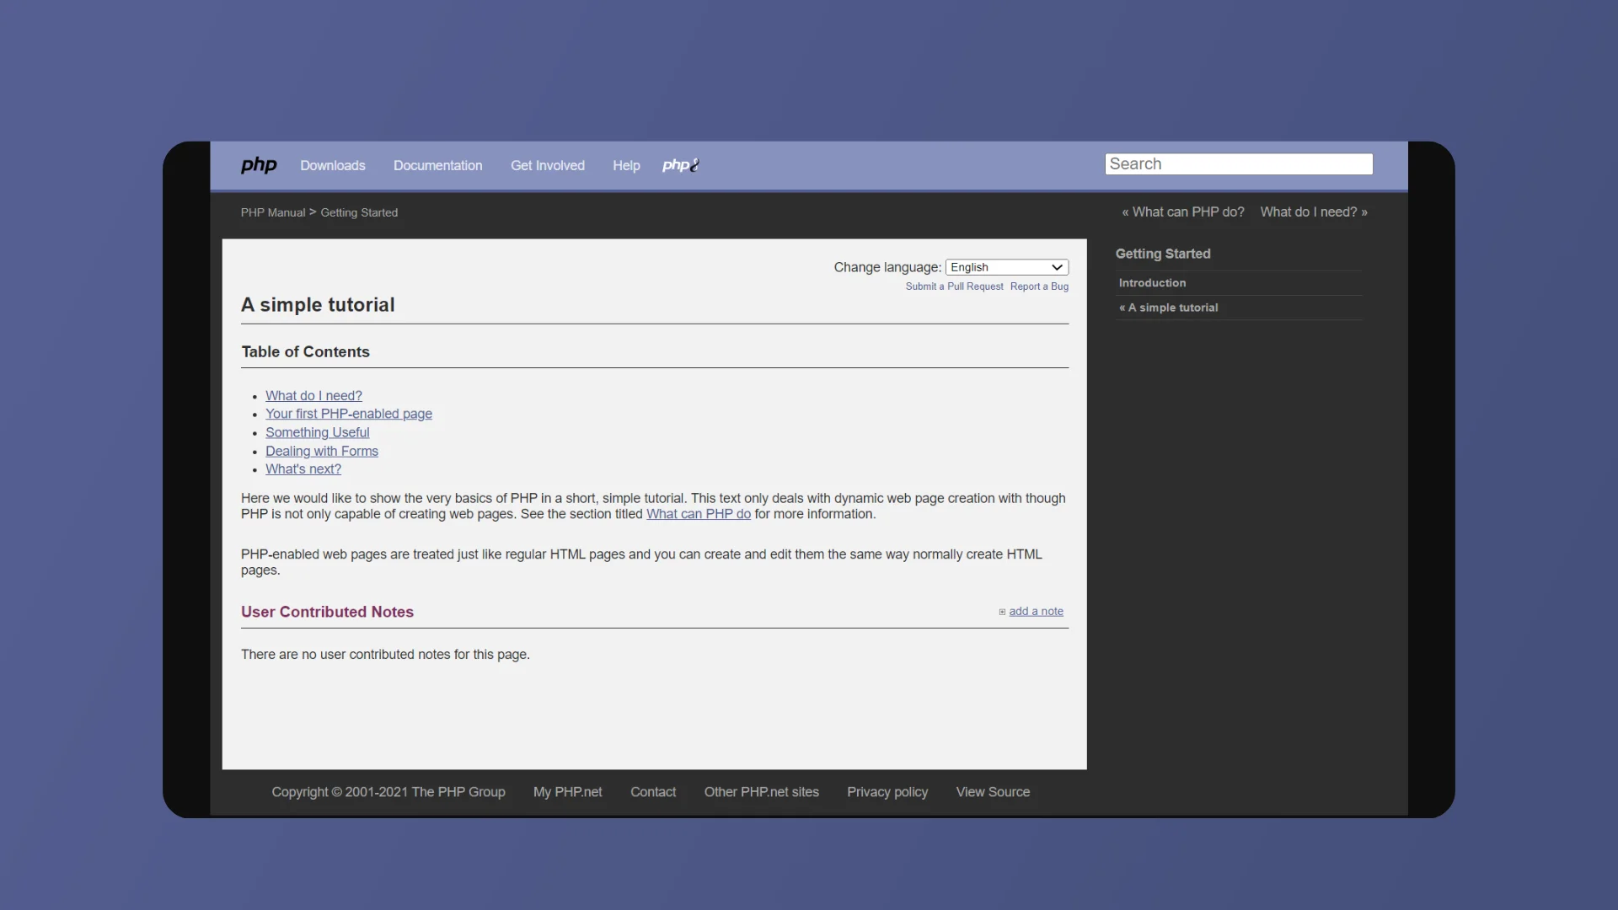1618x910 pixels.
Task: Click inside the Search input field
Action: pos(1238,163)
